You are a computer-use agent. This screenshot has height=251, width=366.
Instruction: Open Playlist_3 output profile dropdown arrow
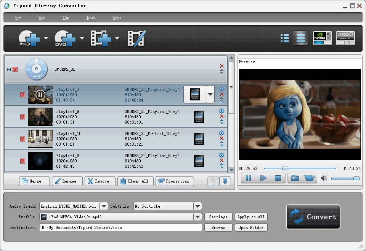(210, 94)
